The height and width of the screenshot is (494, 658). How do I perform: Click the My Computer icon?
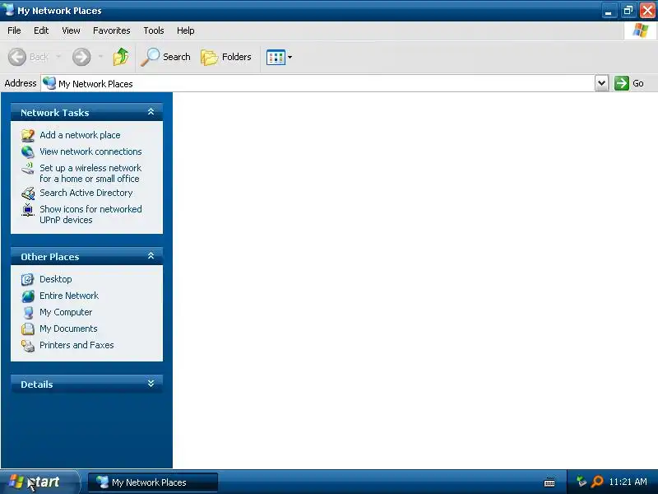tap(28, 313)
